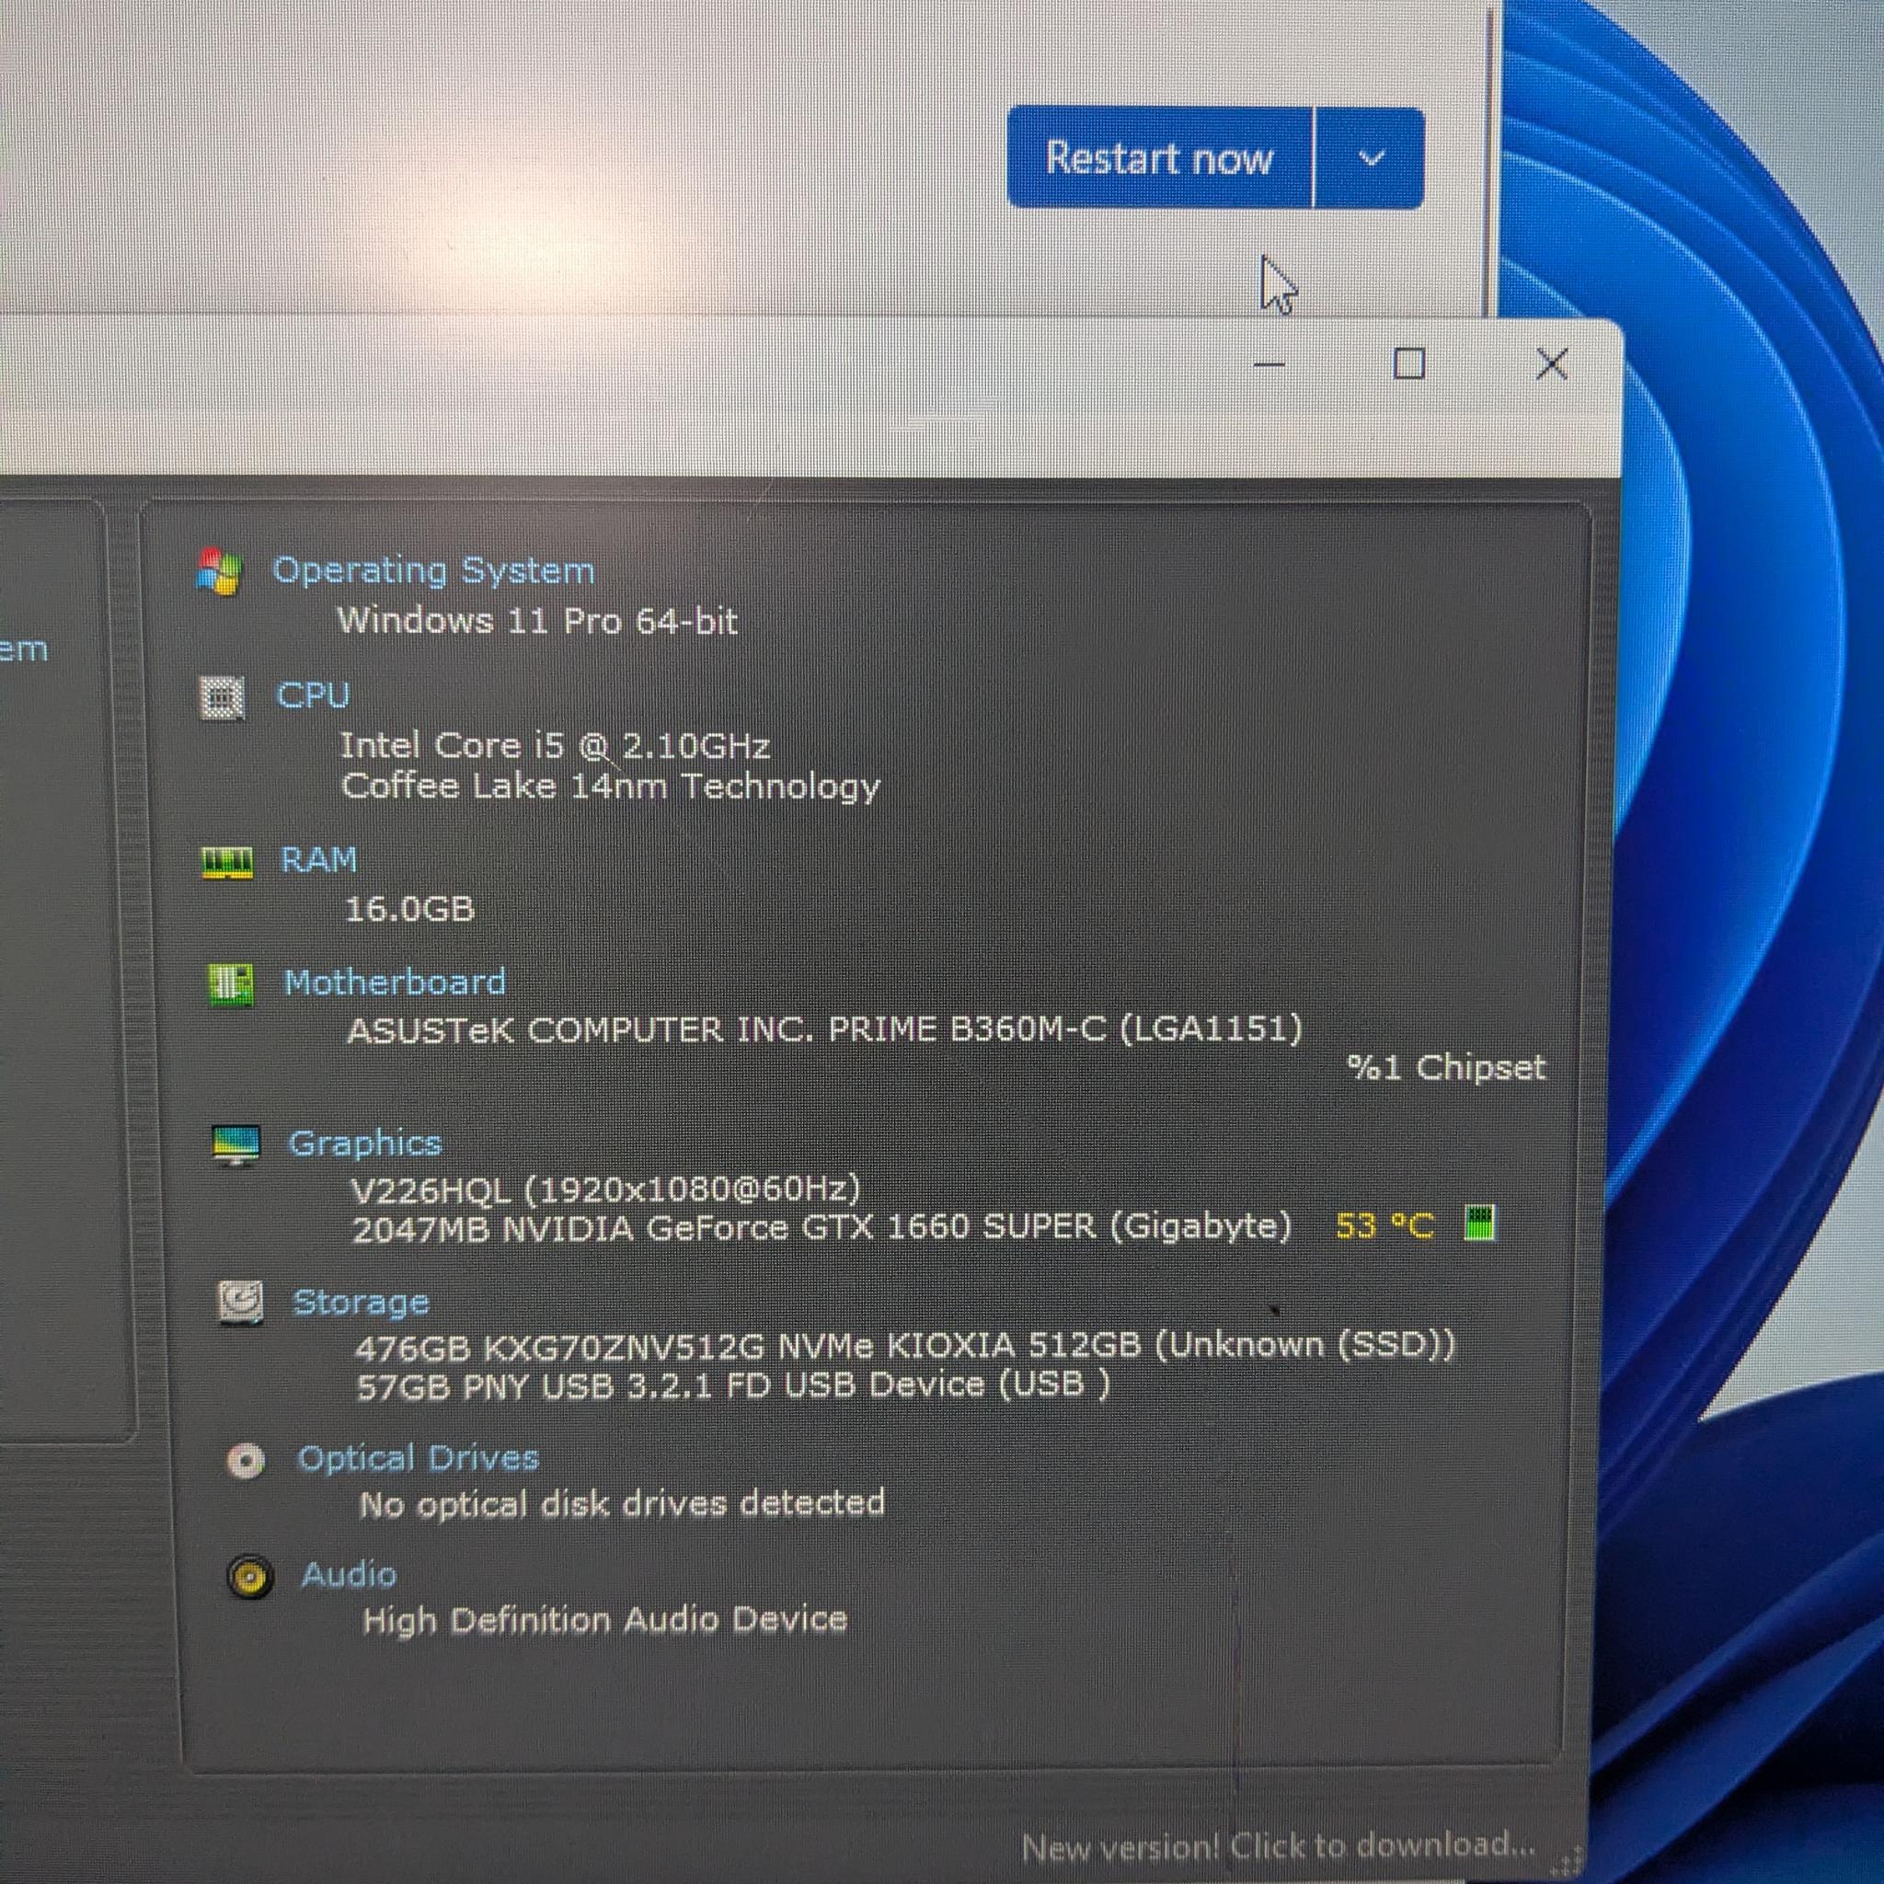Click the green GPU temperature indicator icon

[x=1479, y=1223]
